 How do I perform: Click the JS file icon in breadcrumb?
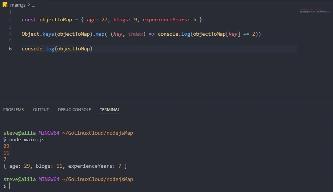[5, 5]
